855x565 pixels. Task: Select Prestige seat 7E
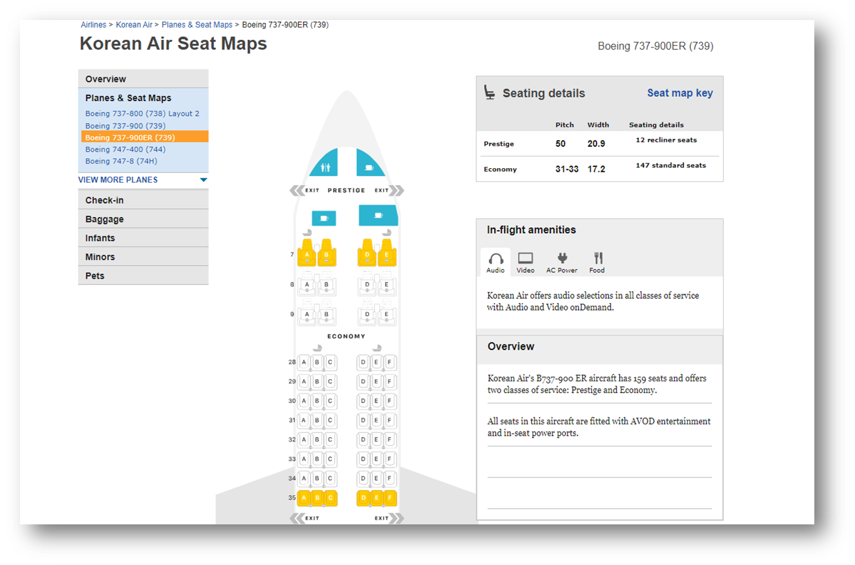coord(387,253)
